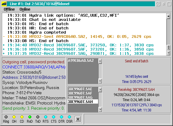The image size is (173, 126).
Task: Click the OH indicator light
Action: (x=14, y=117)
